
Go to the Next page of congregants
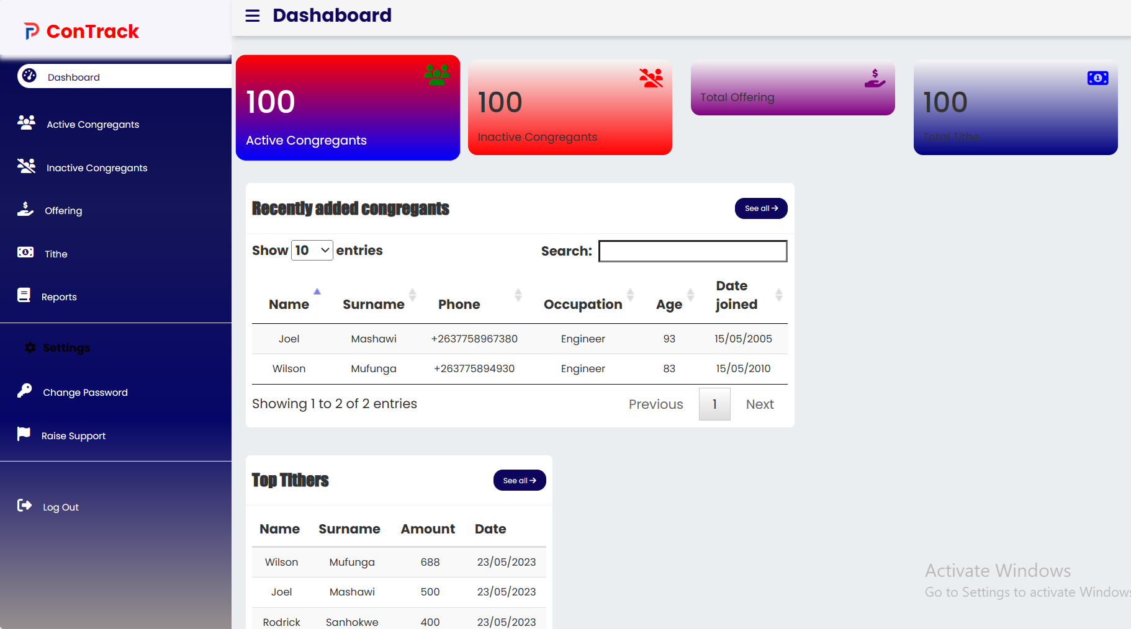pyautogui.click(x=759, y=404)
